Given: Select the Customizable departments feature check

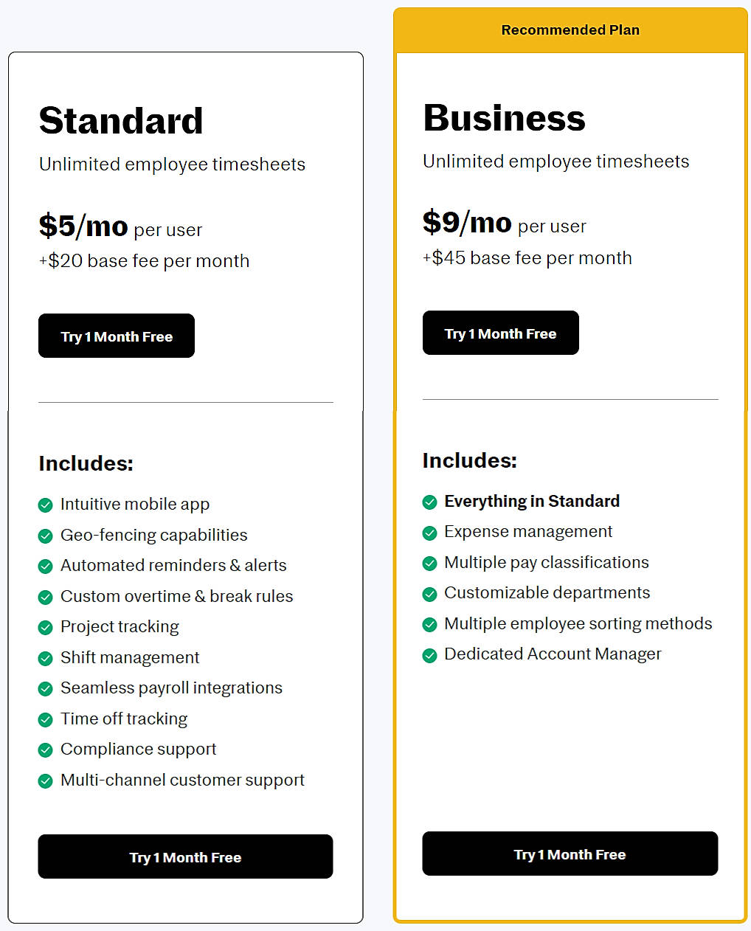Looking at the screenshot, I should tap(430, 593).
